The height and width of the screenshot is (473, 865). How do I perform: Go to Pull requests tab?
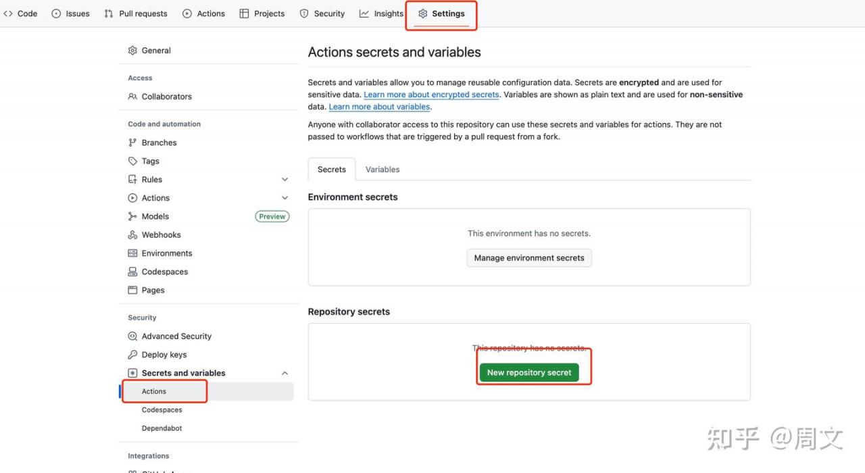(x=136, y=14)
